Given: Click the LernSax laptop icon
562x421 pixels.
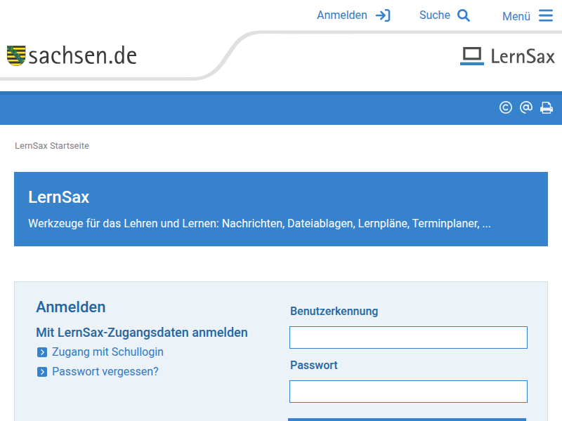Looking at the screenshot, I should coord(471,56).
